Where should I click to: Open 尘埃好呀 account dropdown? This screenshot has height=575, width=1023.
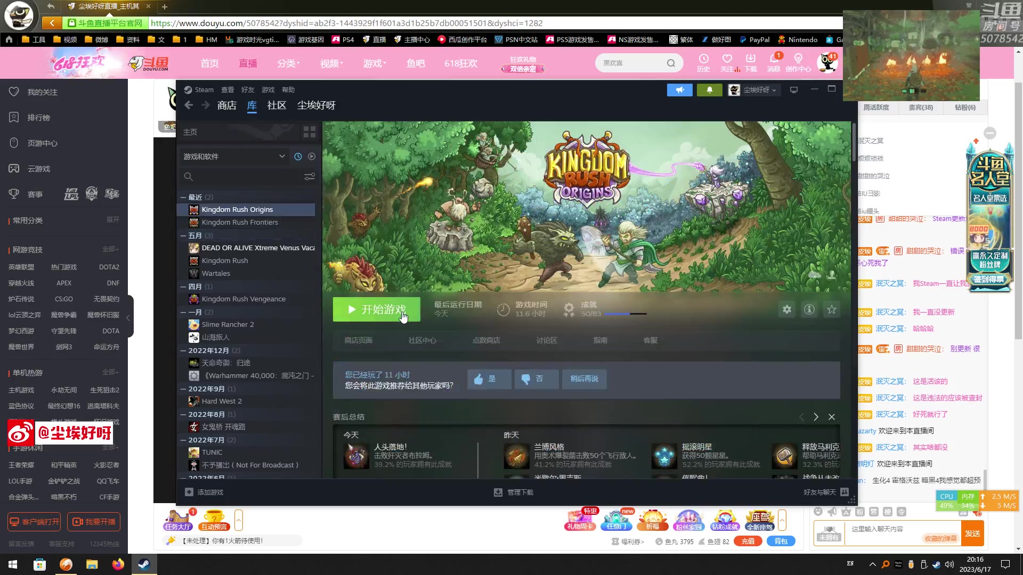click(x=753, y=90)
